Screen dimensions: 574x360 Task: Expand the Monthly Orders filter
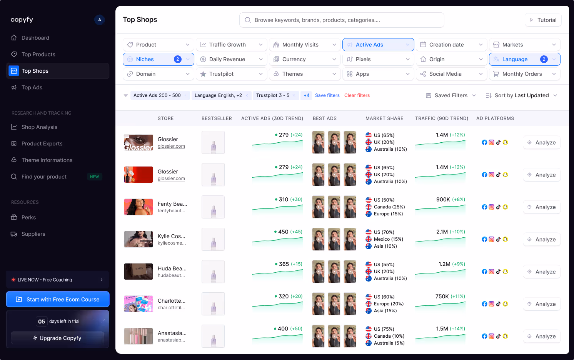point(525,74)
